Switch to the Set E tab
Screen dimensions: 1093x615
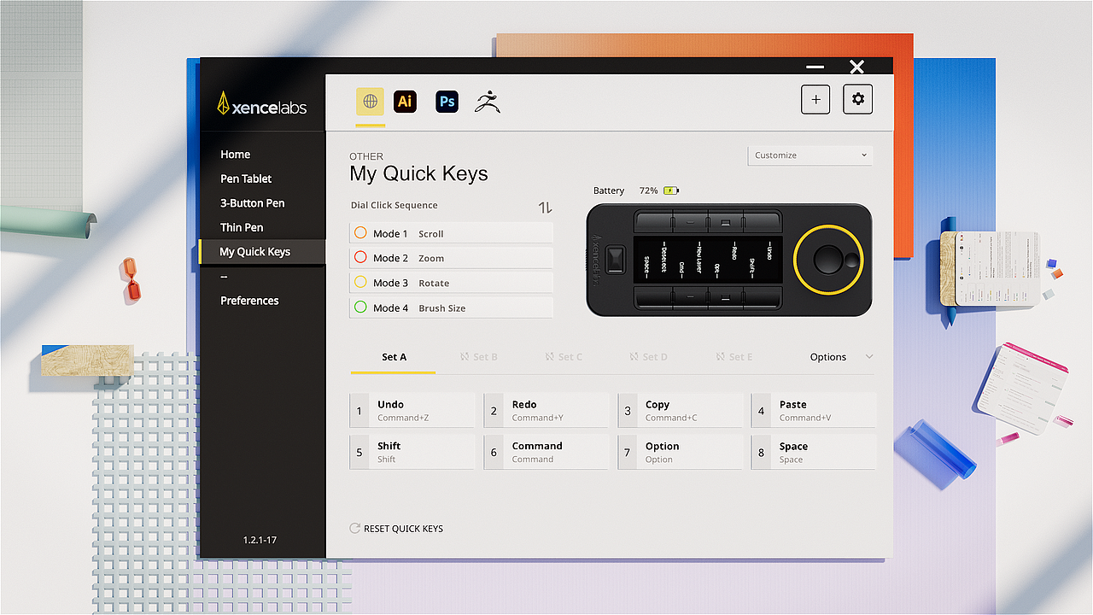(734, 357)
